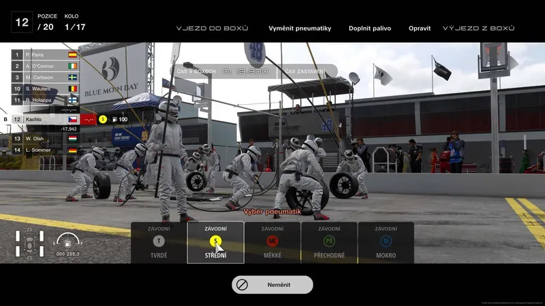Image resolution: width=545 pixels, height=306 pixels.
Task: Click the car tyre wear diagram
Action: coord(29,243)
